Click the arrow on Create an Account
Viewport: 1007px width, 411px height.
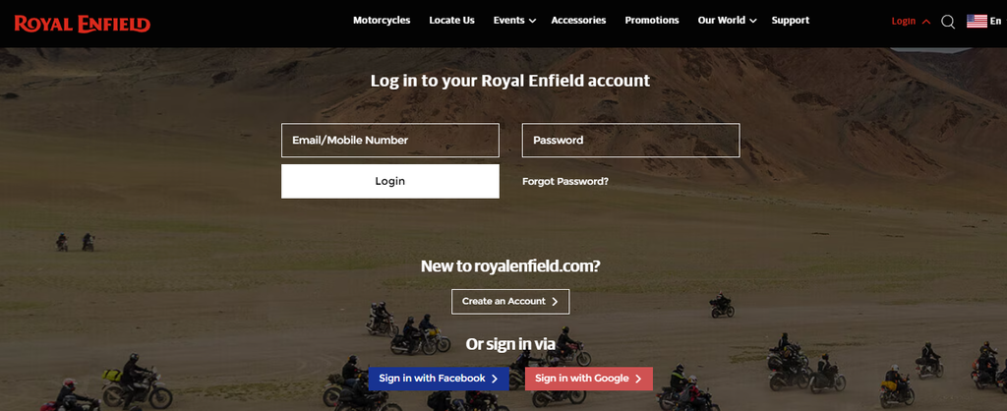(x=555, y=301)
